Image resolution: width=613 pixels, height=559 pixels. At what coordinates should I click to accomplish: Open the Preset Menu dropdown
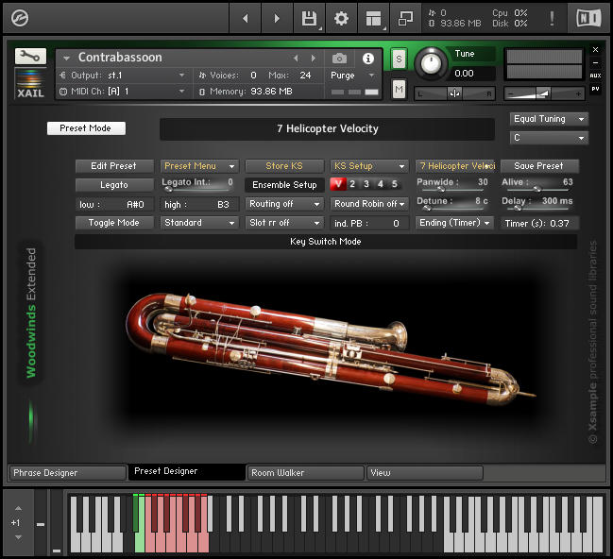point(199,166)
